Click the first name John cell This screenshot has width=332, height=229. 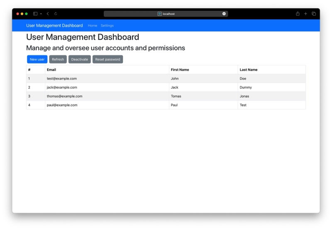pos(203,79)
